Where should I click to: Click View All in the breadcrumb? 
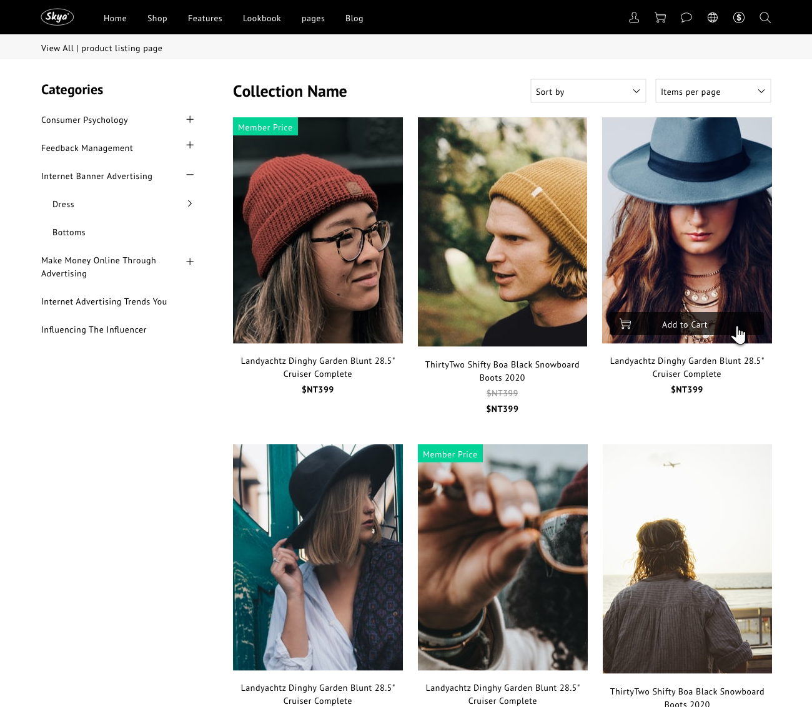tap(57, 48)
